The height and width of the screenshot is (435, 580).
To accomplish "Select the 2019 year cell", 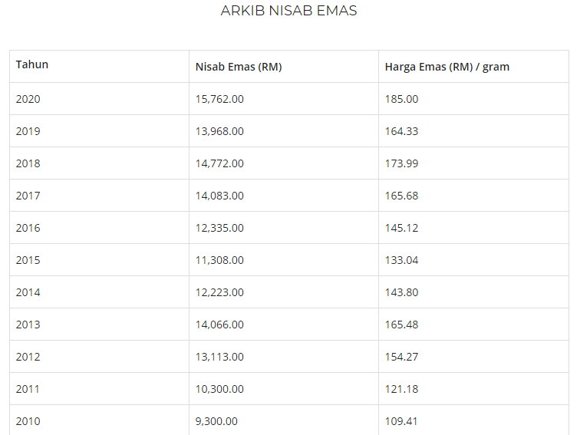I will pyautogui.click(x=28, y=131).
